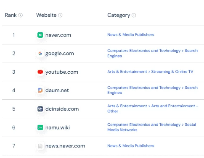Viewport: 204px width, 158px height.
Task: Open Streaming & Online TV category link
Action: click(x=172, y=72)
